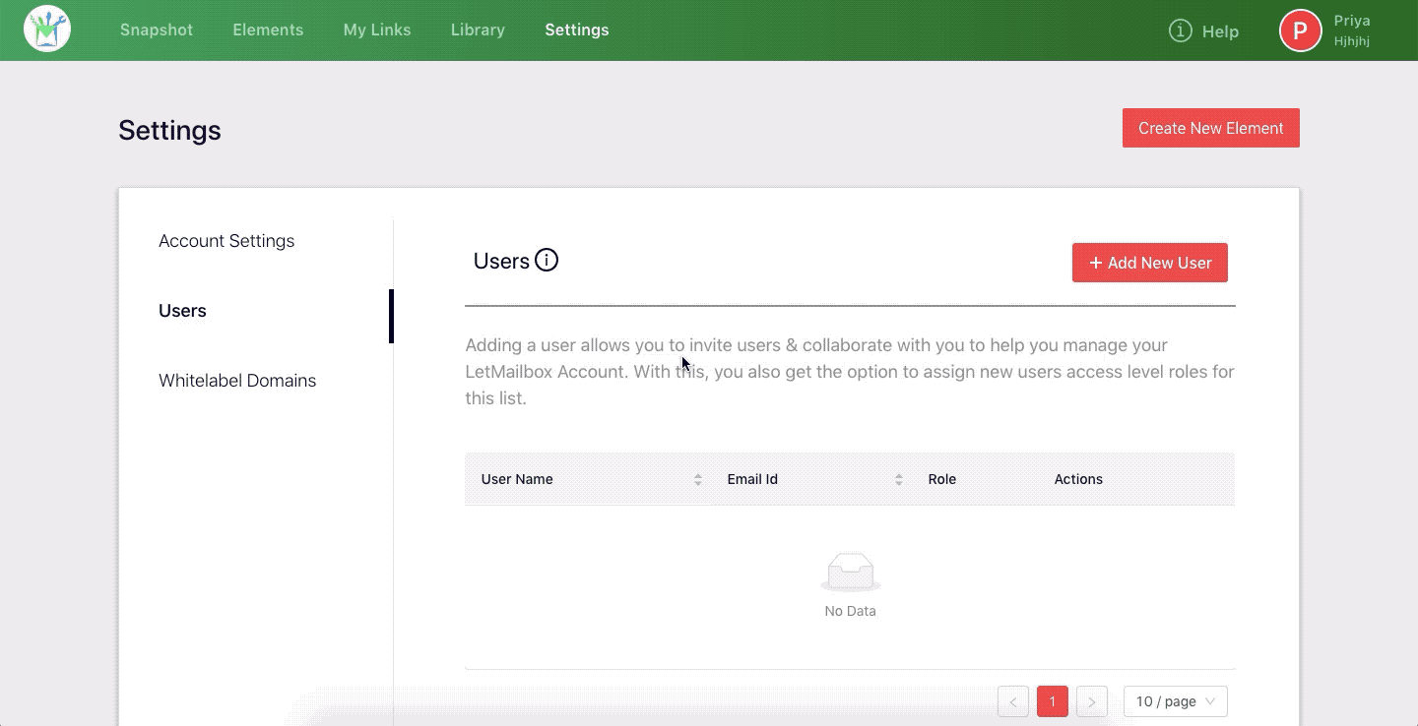Sort by User Name column arrows

[x=698, y=480]
